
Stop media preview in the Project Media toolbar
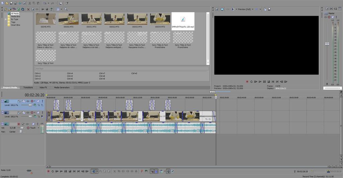pyautogui.click(x=47, y=9)
